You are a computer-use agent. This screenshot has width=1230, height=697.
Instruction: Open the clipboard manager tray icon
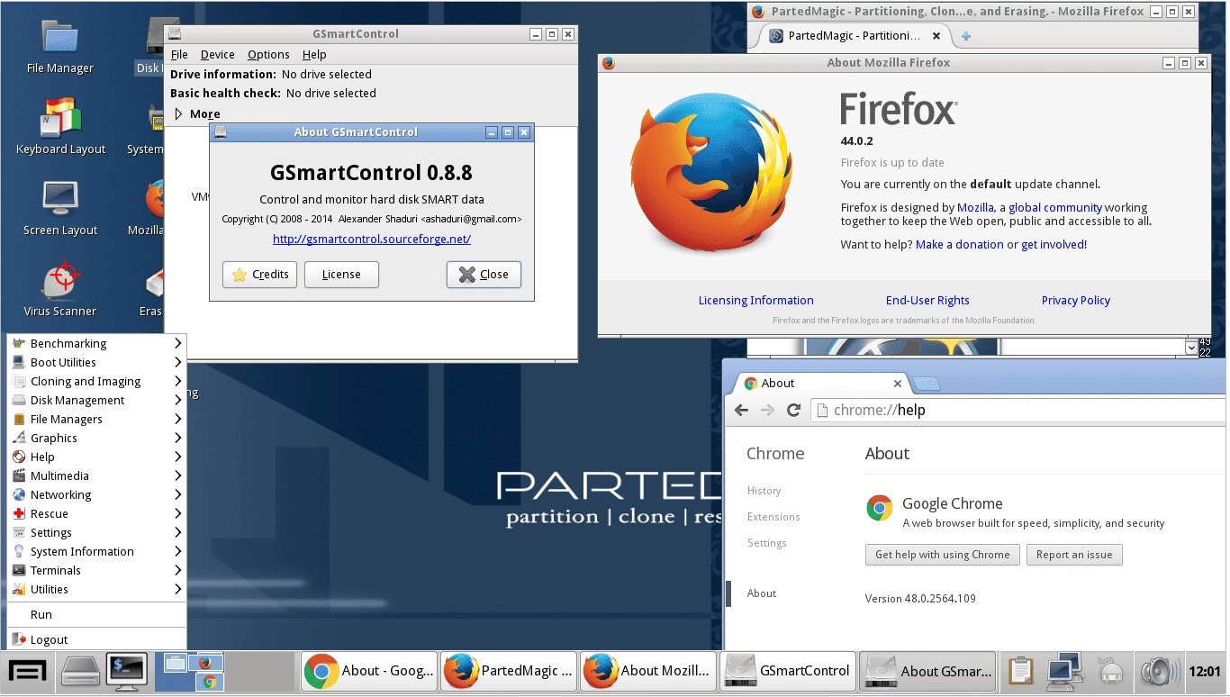(1020, 671)
